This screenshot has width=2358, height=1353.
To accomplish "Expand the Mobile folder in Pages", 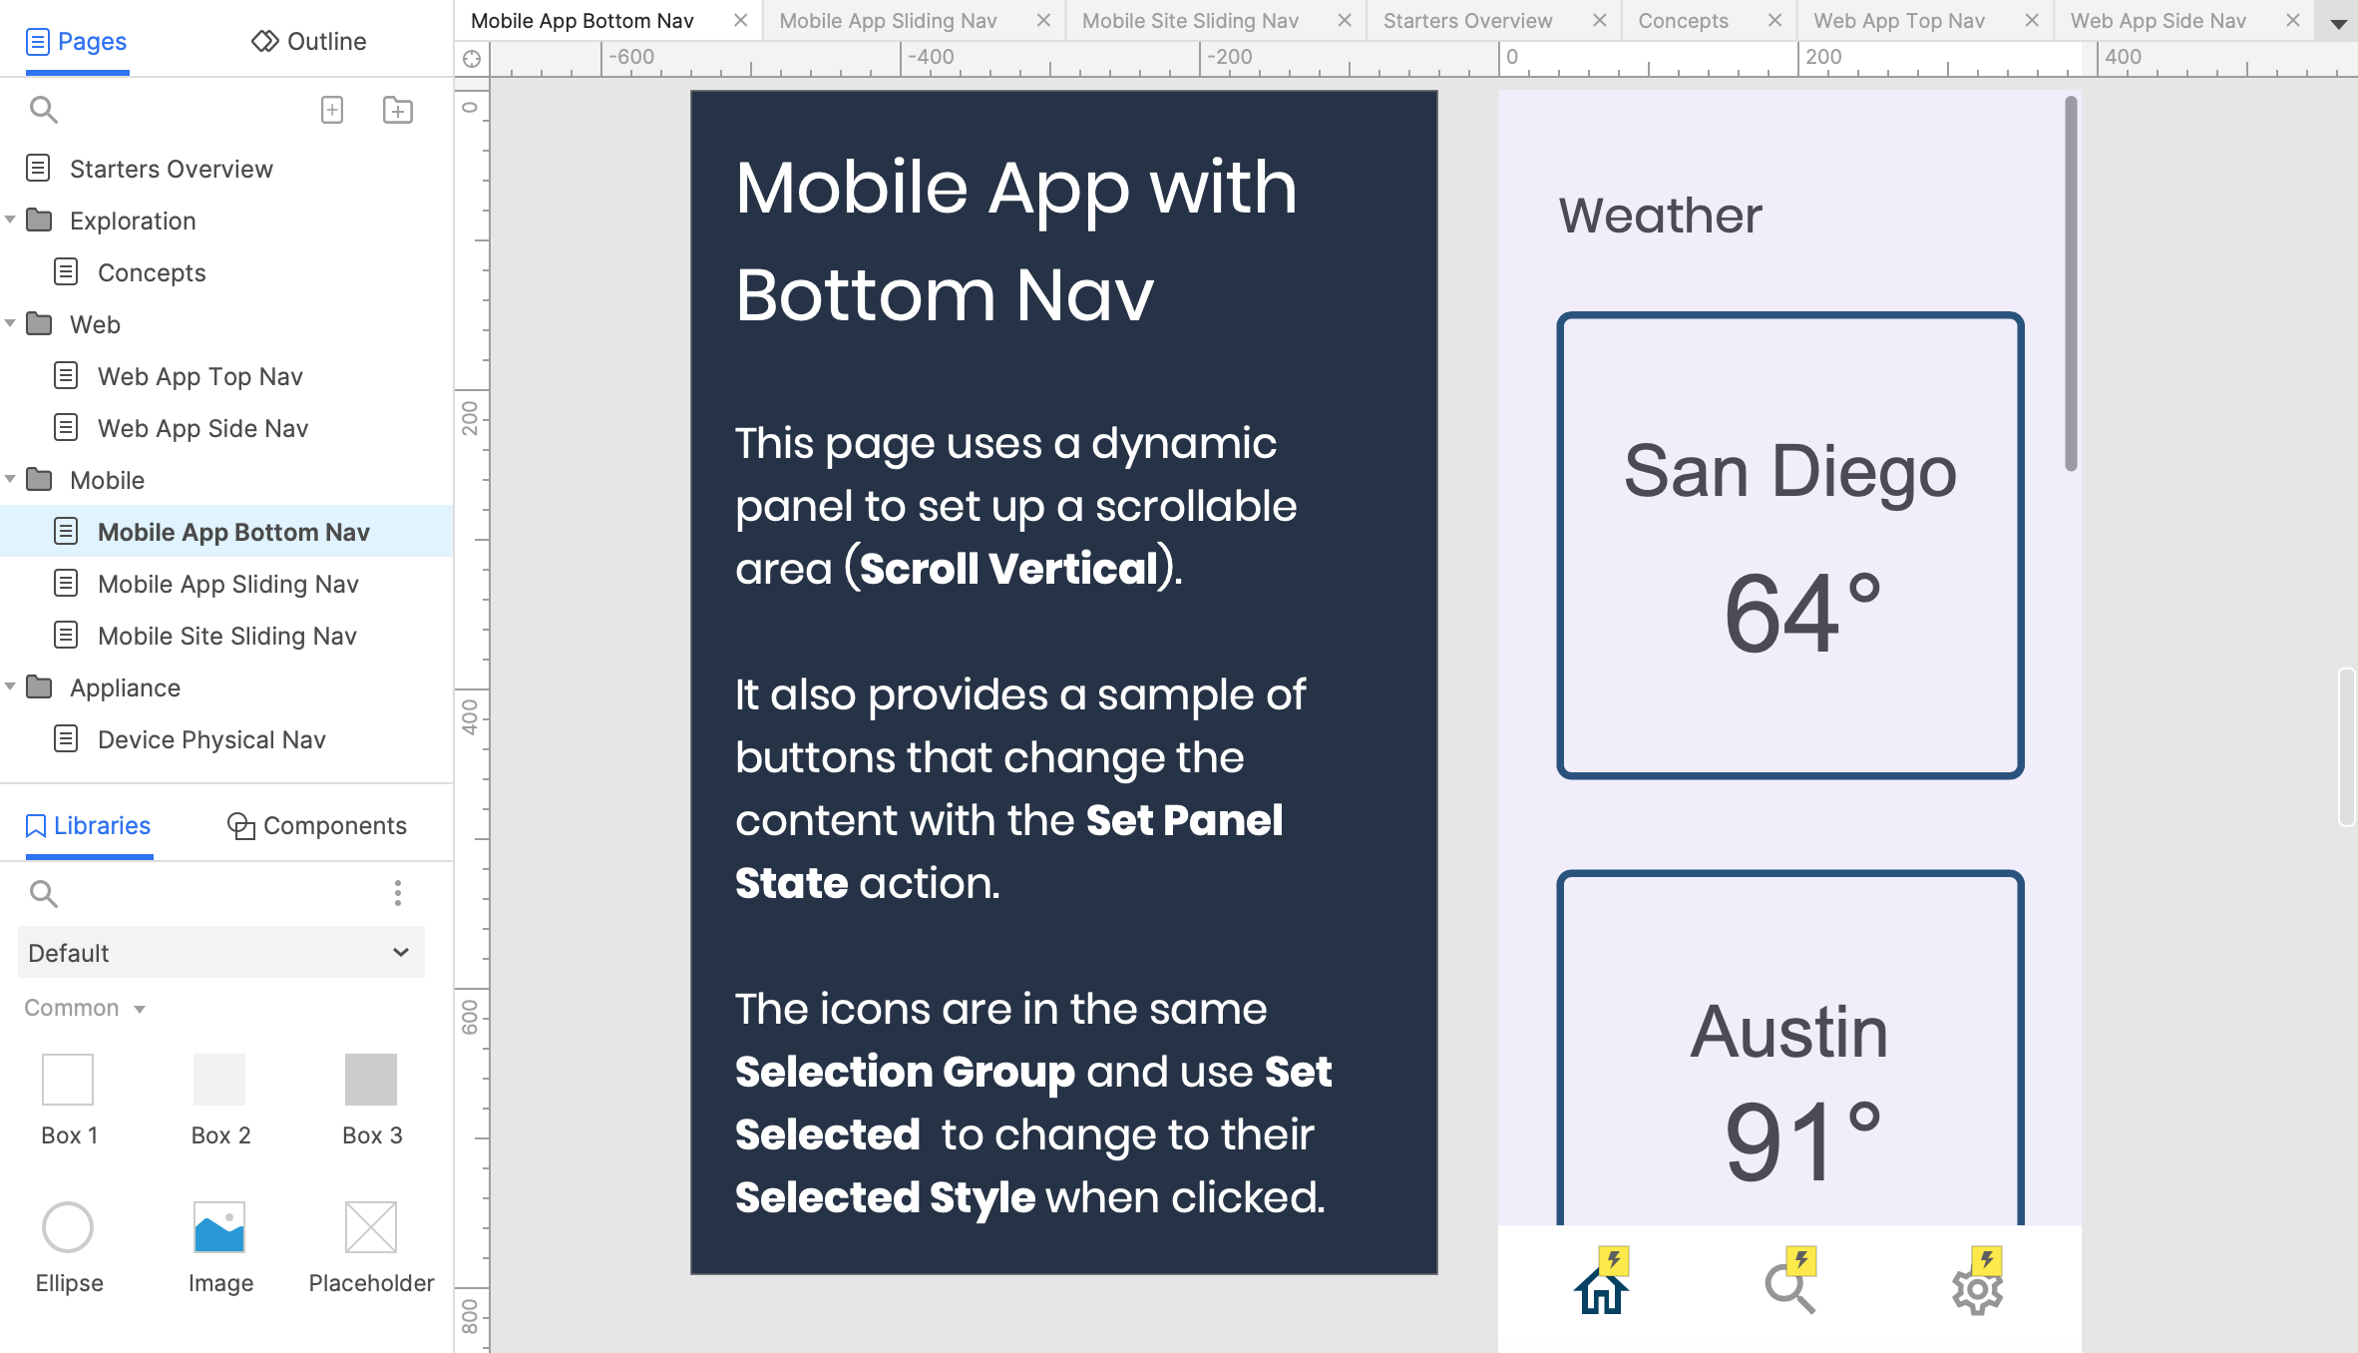I will coord(15,480).
